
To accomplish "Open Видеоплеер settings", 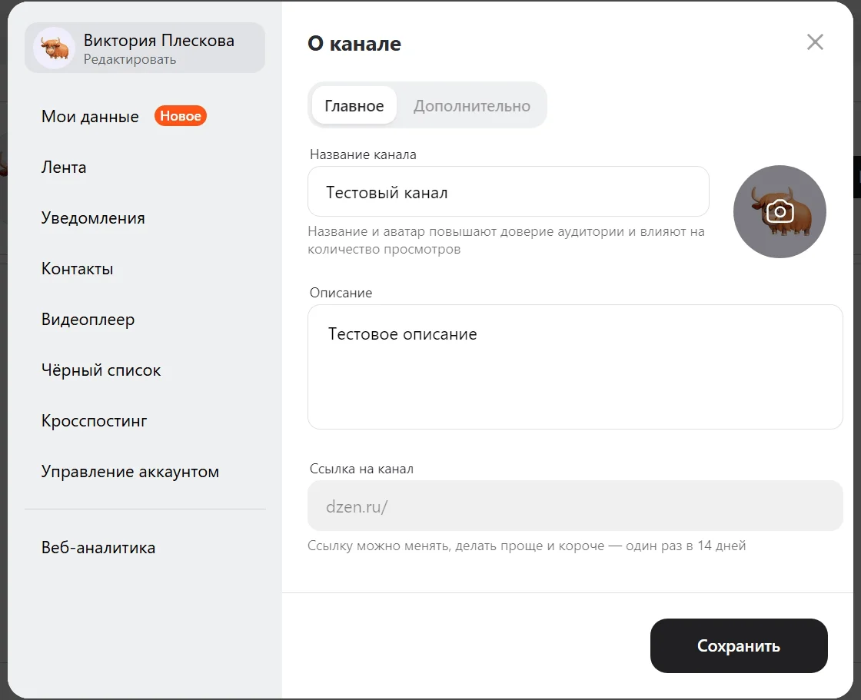I will 88,320.
